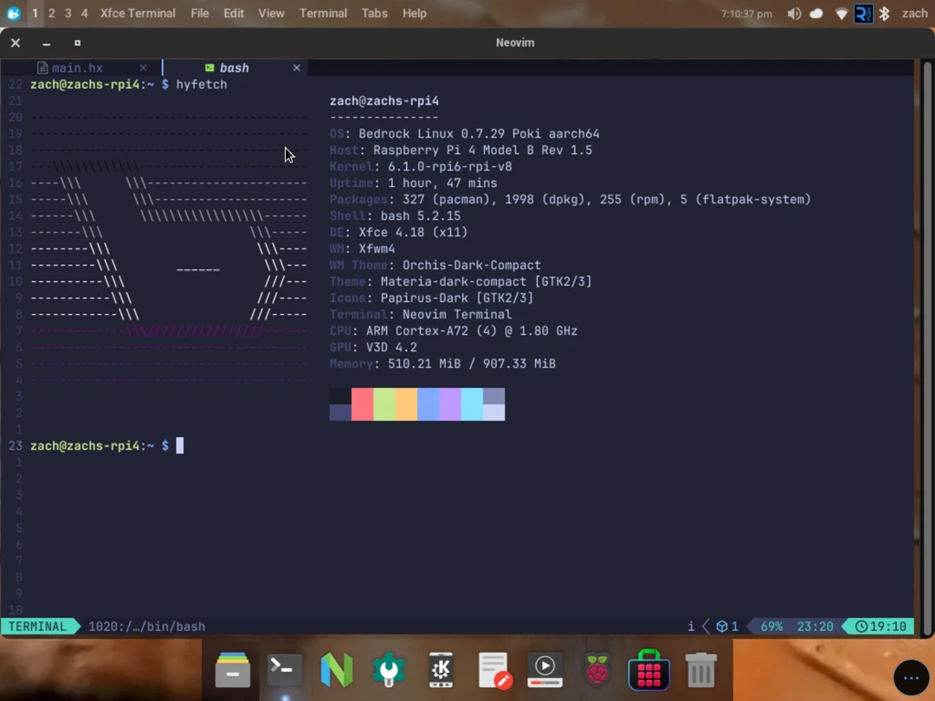Click the wrench settings icon in dock
The image size is (935, 701).
coord(388,669)
